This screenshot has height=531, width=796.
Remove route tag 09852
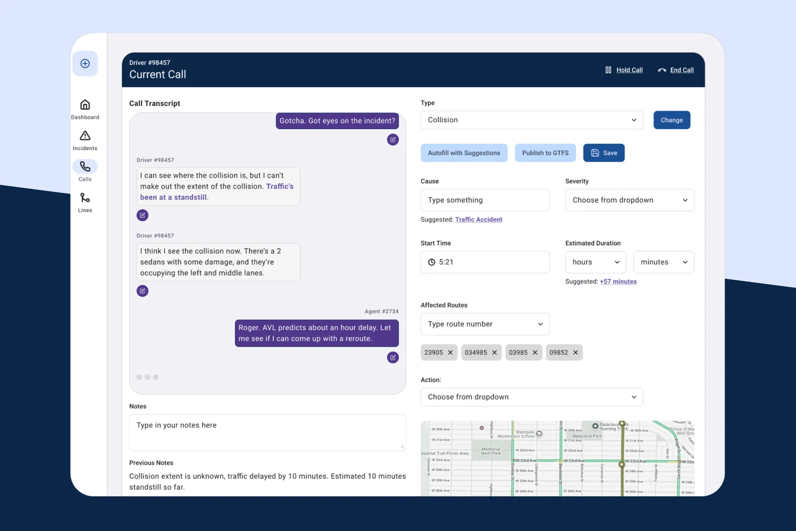[x=575, y=353]
